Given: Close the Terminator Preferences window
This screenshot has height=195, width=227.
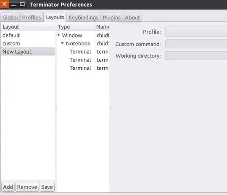Looking at the screenshot, I should (4, 4).
